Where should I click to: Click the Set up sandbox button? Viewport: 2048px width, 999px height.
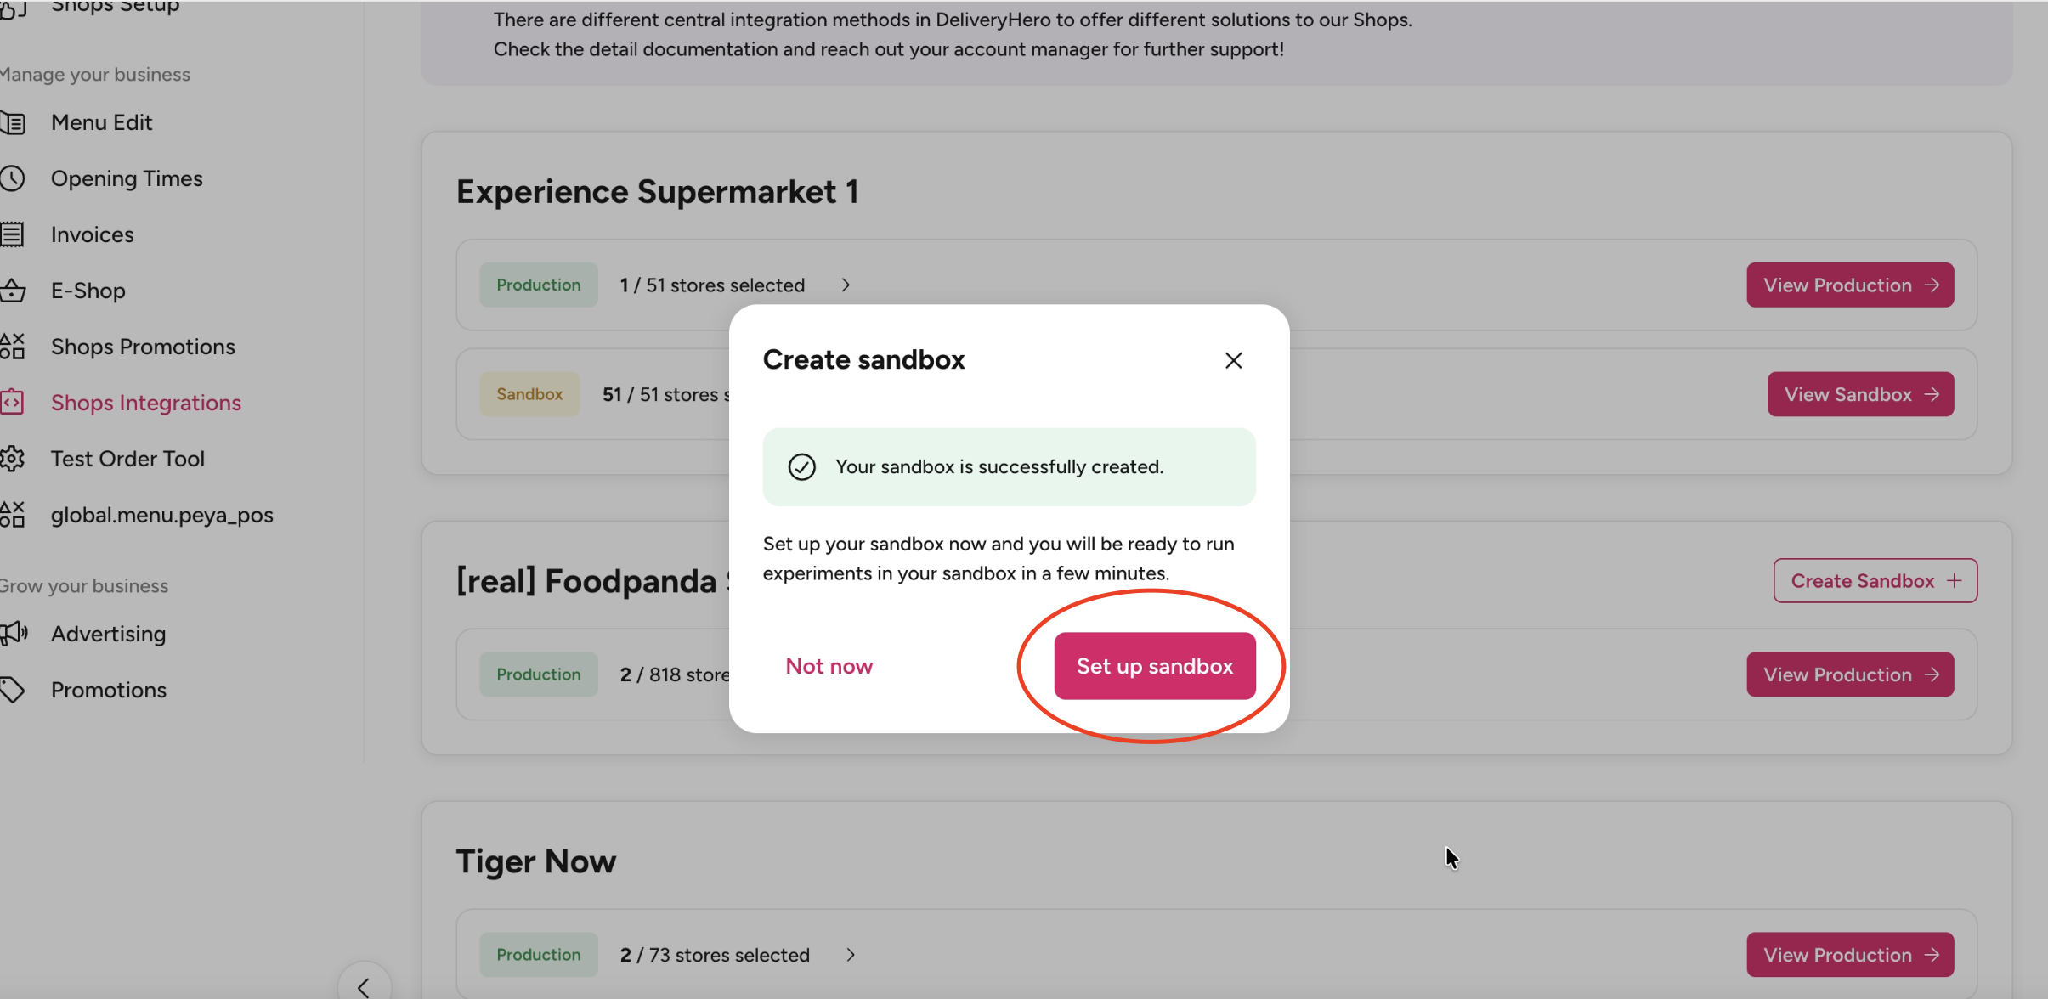coord(1155,666)
